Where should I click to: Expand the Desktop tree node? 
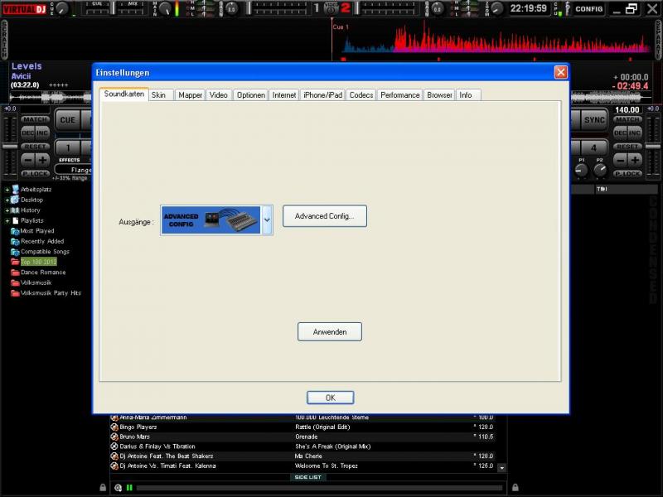point(7,200)
